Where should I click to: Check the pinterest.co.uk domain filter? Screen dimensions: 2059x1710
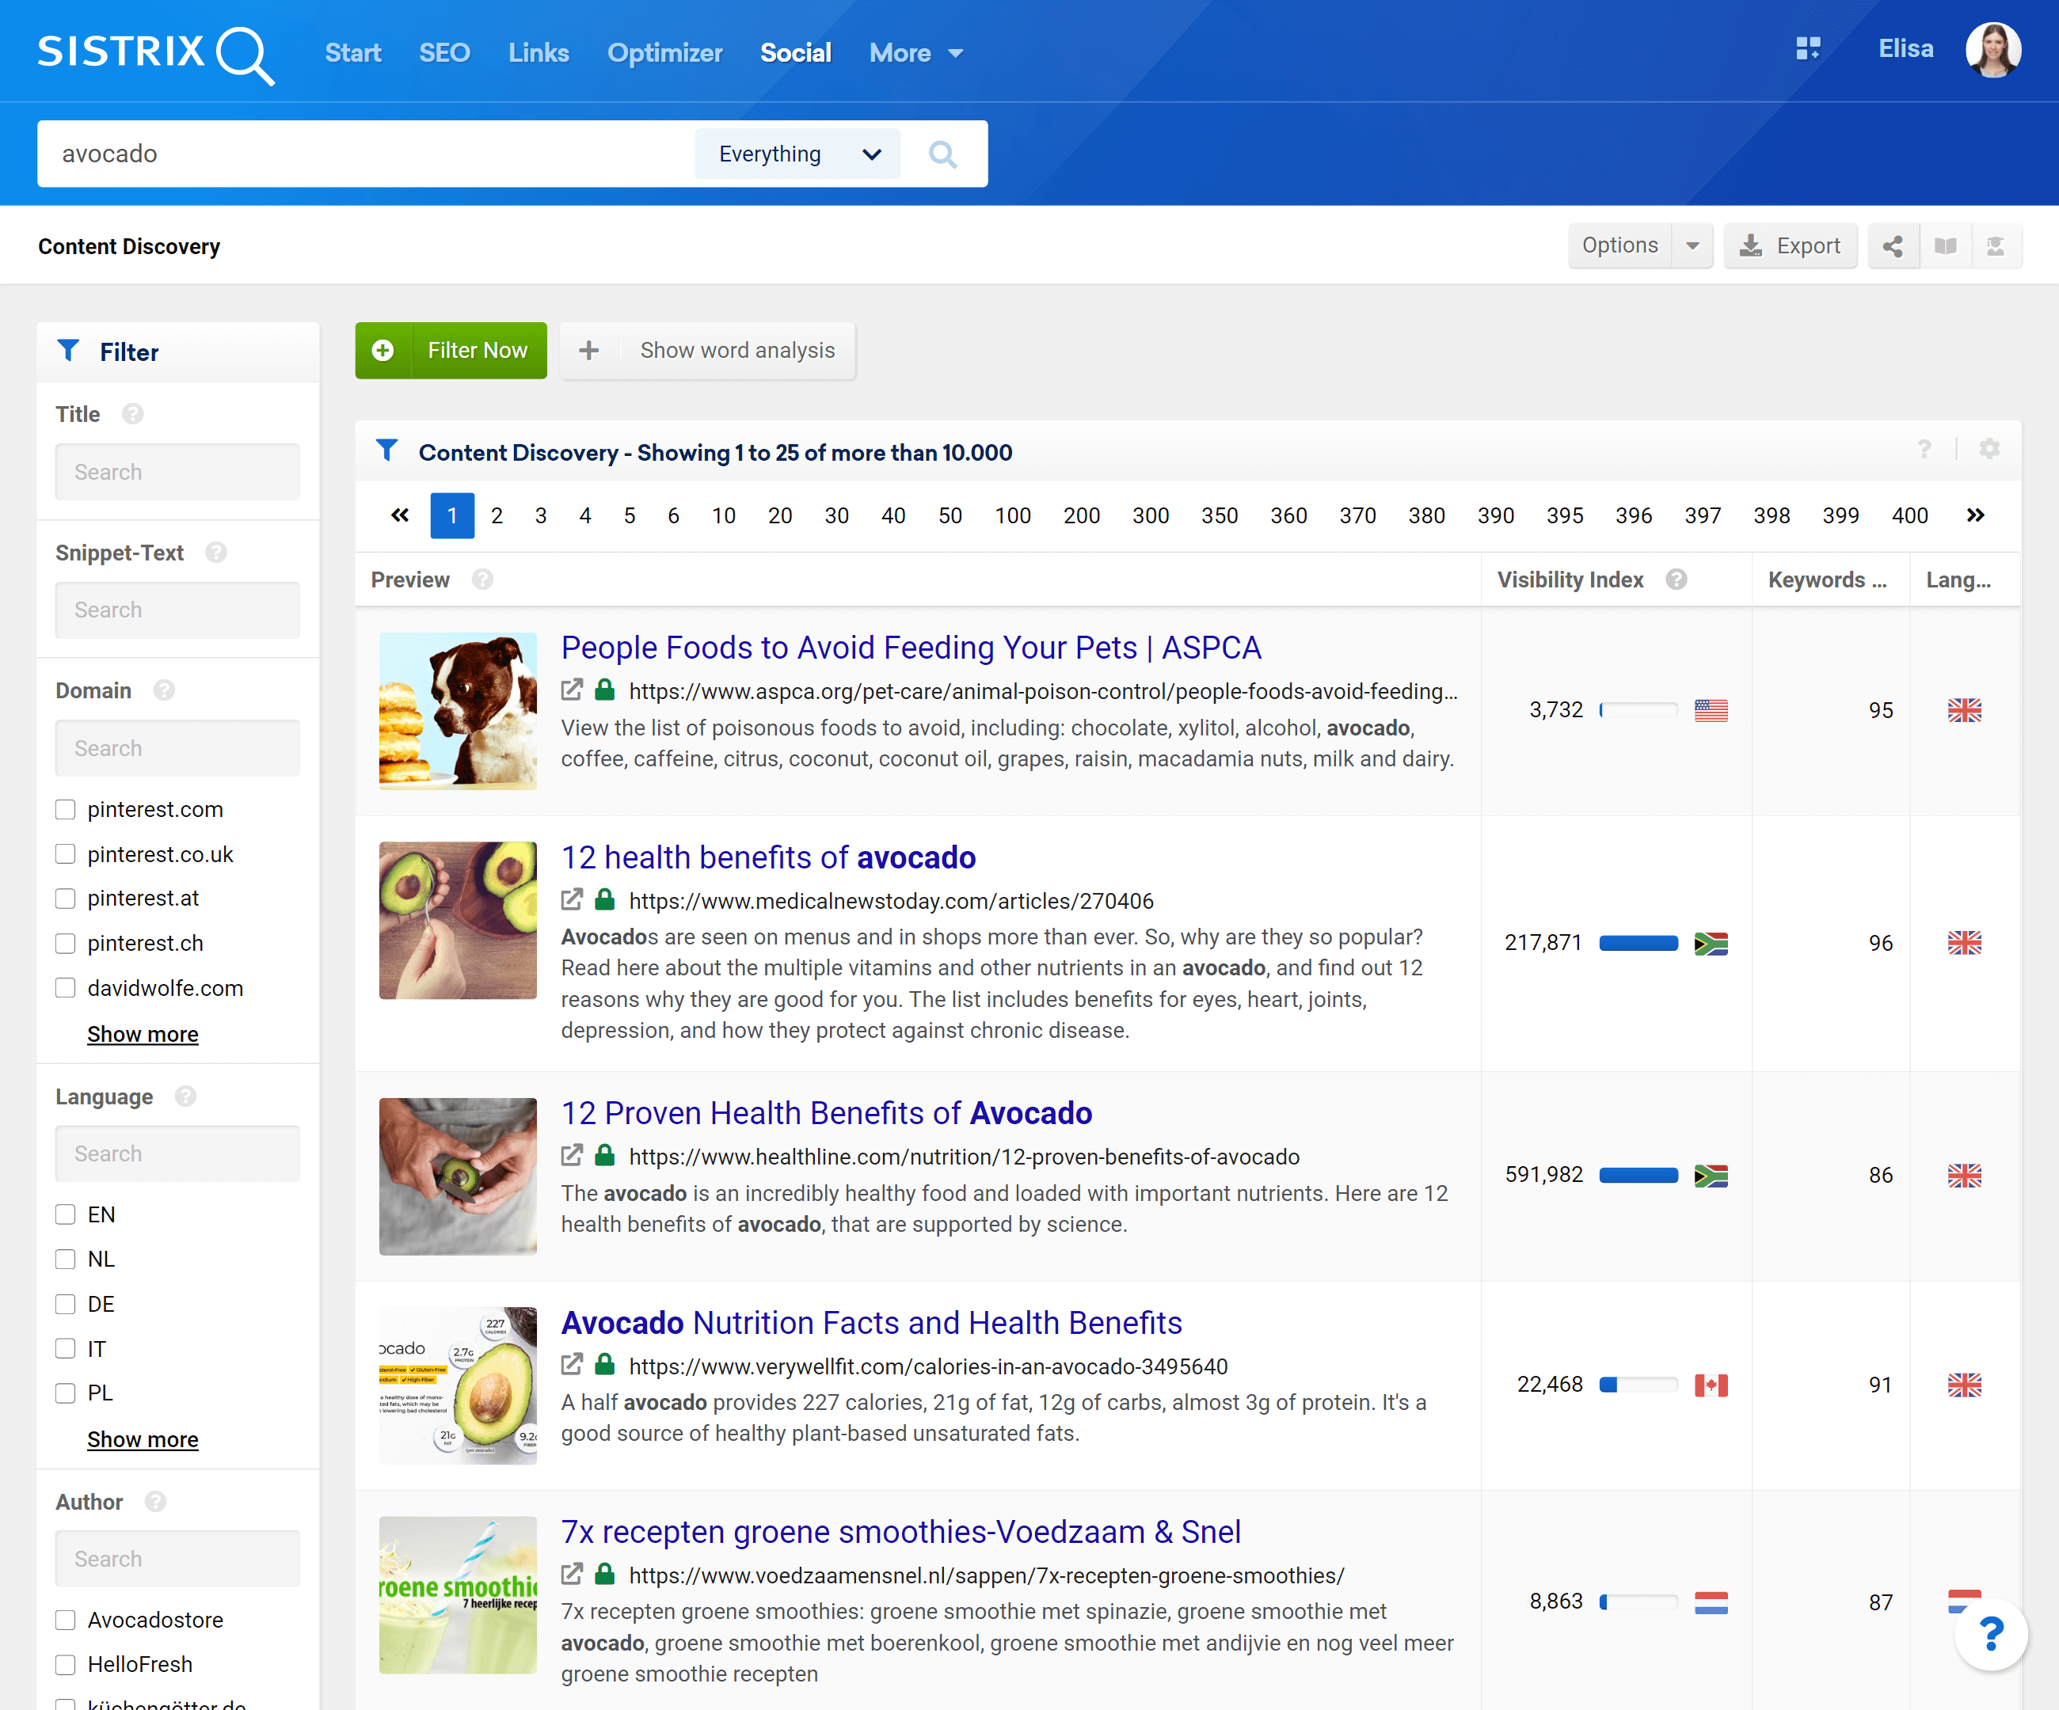point(66,854)
